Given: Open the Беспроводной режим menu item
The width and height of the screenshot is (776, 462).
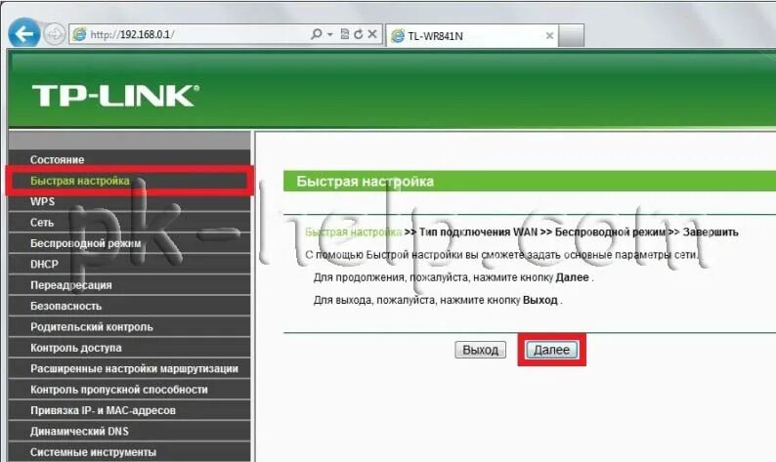Looking at the screenshot, I should point(130,243).
